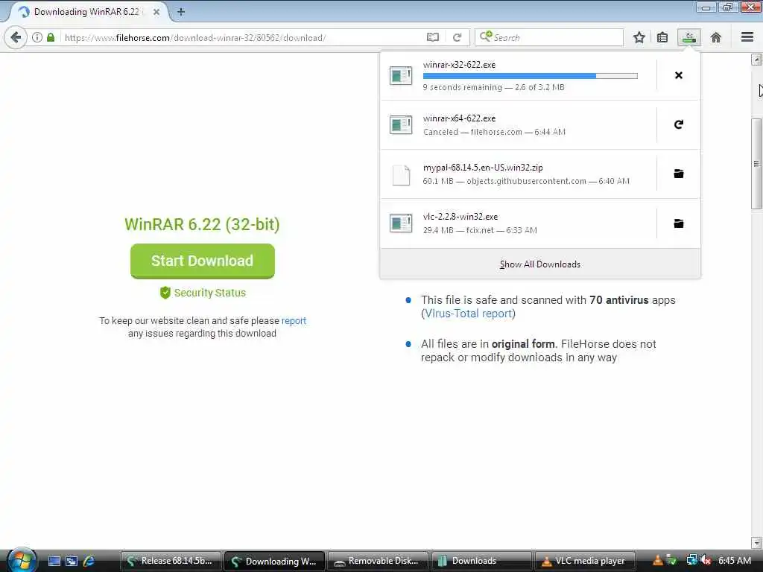Open the hamburger menu

747,37
